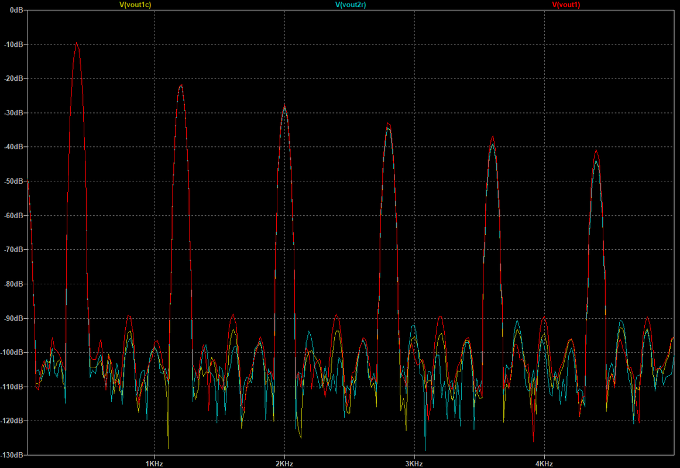The image size is (680, 468).
Task: Click the -50dB vertical axis label
Action: [x=14, y=181]
